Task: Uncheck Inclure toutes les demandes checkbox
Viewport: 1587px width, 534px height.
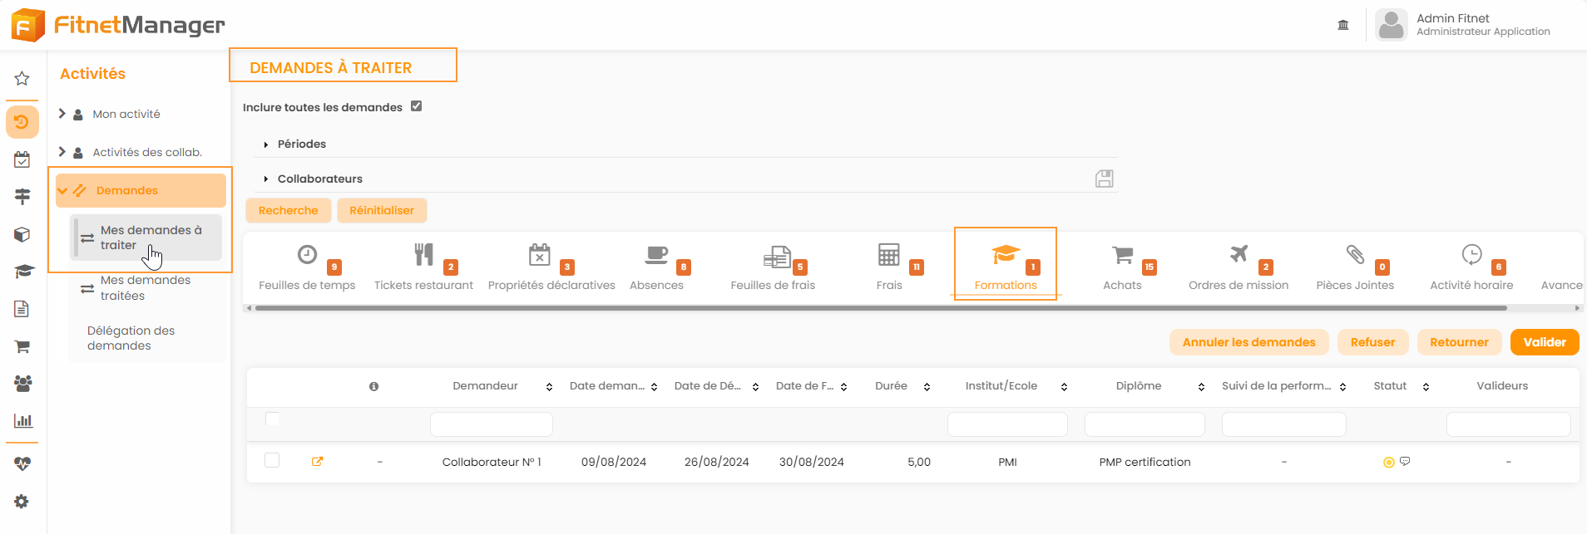Action: (417, 106)
